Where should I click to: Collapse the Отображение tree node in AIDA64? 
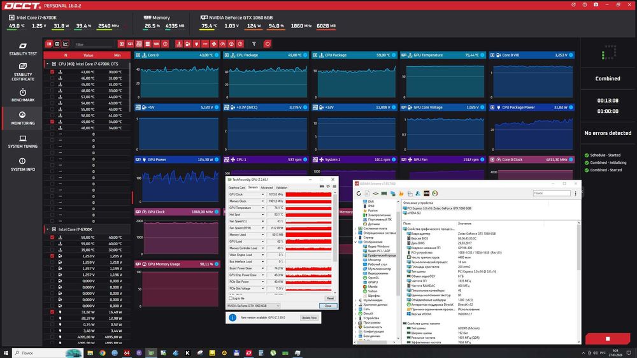click(x=356, y=242)
